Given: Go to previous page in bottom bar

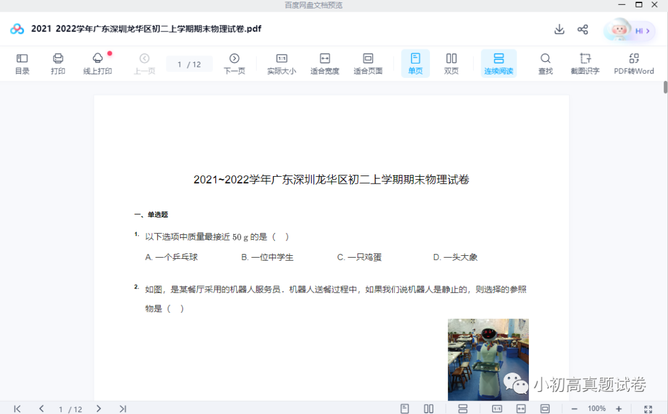Looking at the screenshot, I should (41, 408).
